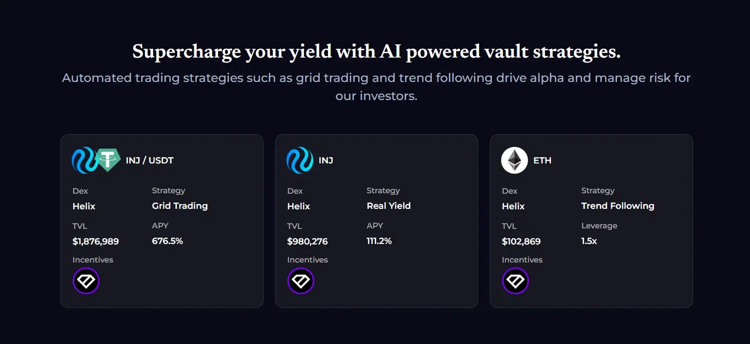Click the incentive badge in INJ / USDT card

coord(86,281)
